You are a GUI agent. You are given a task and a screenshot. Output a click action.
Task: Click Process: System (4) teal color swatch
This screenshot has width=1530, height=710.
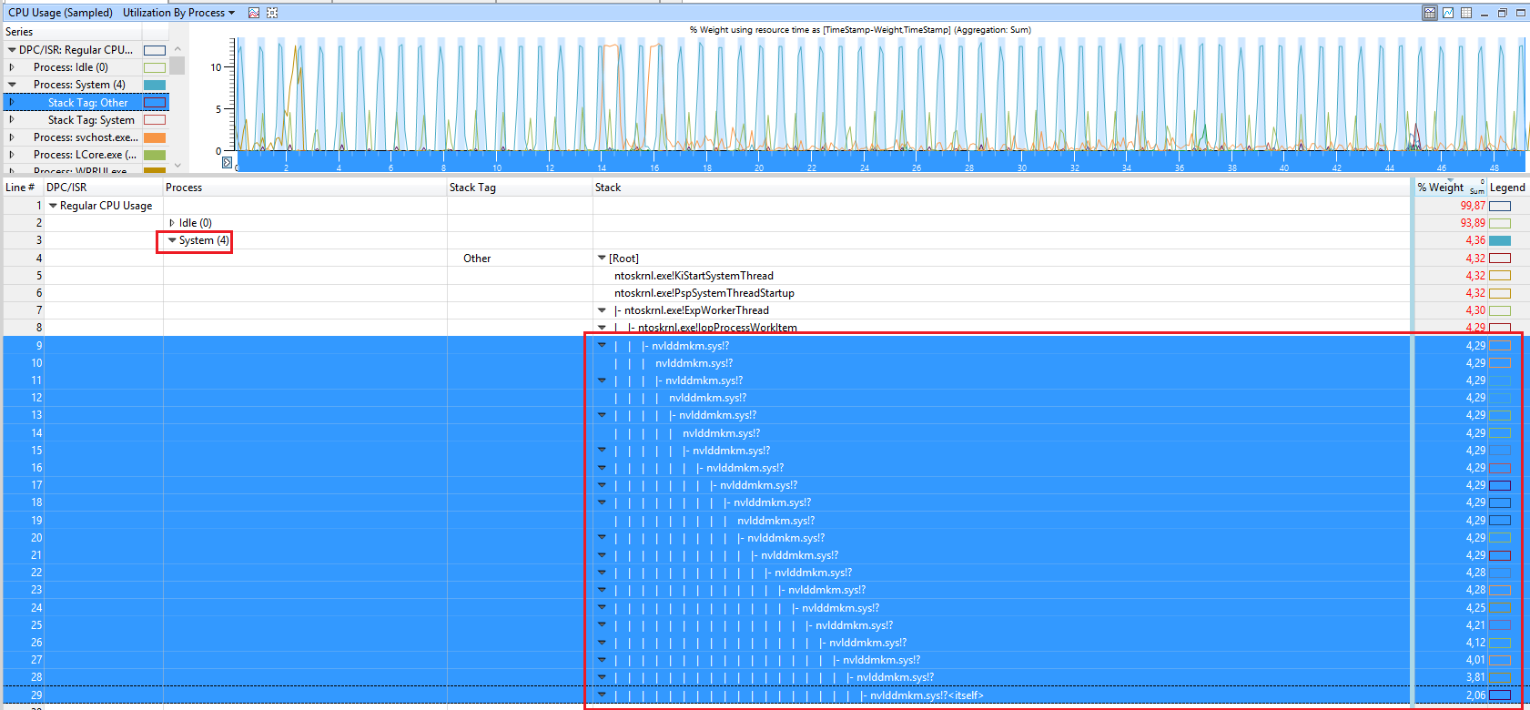(x=155, y=85)
